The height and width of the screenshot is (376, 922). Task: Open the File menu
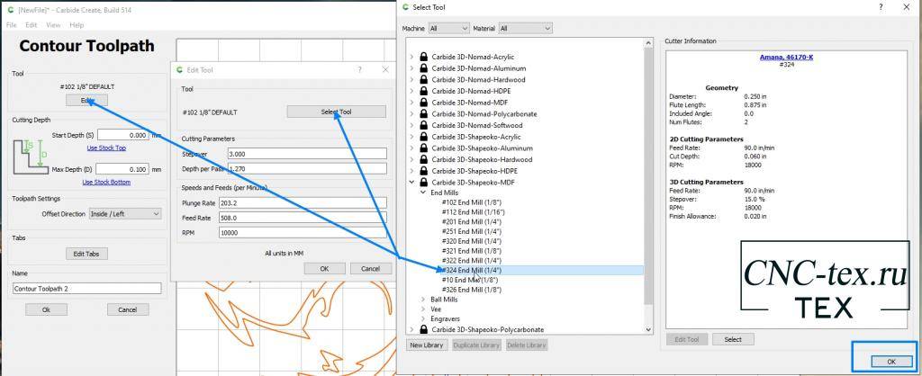pyautogui.click(x=12, y=25)
